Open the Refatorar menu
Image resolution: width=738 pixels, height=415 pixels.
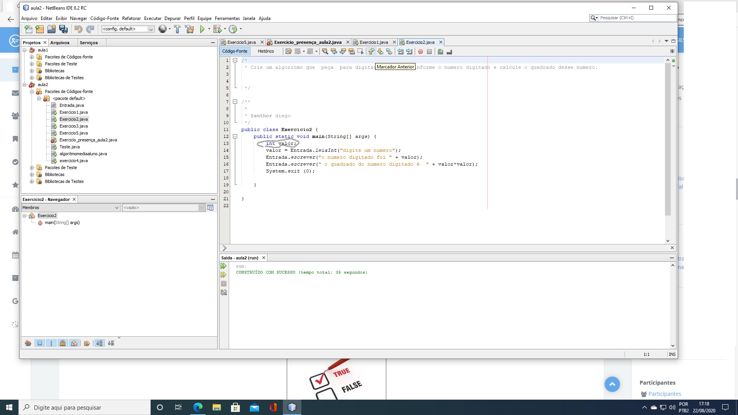[x=131, y=18]
